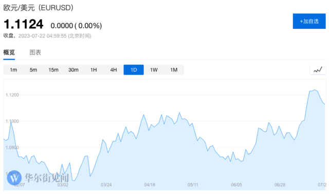Click the 0.0000 ( 0.00%) change value

tap(76, 26)
